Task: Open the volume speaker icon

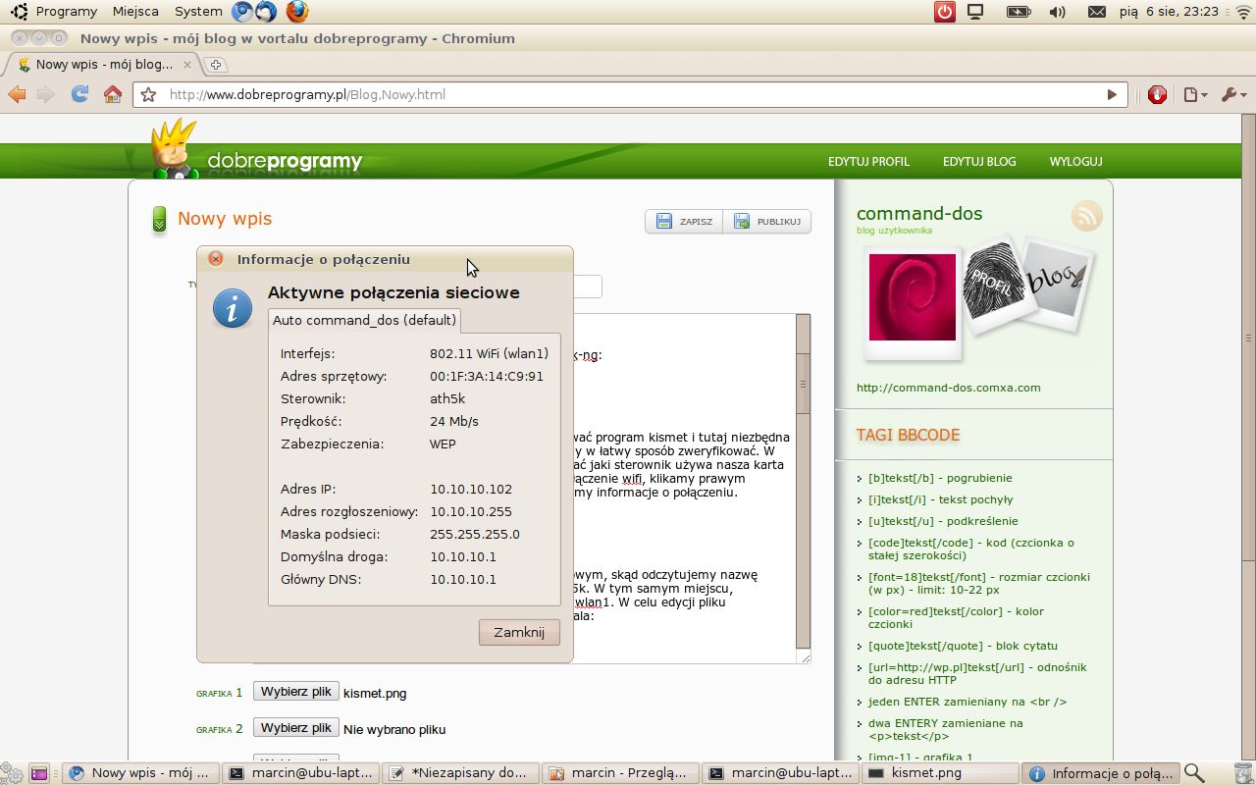Action: [1057, 12]
